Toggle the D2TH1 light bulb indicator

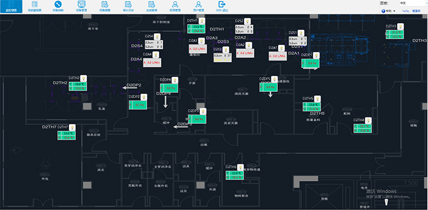(x=201, y=21)
